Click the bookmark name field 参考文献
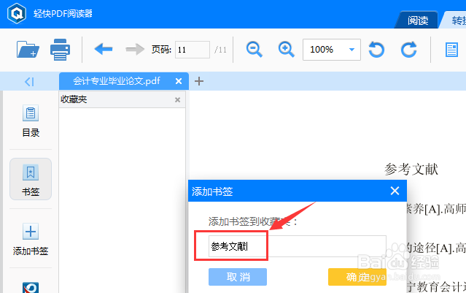The image size is (466, 293). tap(298, 246)
